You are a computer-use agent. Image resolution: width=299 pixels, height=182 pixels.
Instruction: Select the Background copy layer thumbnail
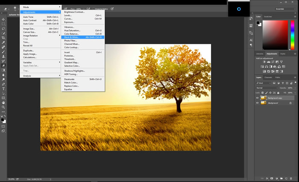[264, 98]
